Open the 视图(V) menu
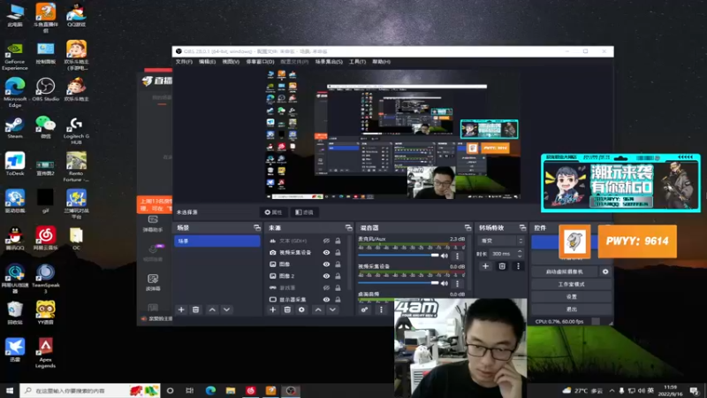This screenshot has height=398, width=707. point(231,62)
